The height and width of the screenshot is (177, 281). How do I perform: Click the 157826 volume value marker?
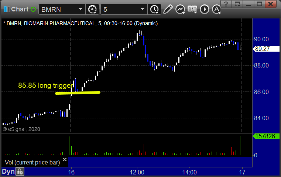click(x=266, y=136)
